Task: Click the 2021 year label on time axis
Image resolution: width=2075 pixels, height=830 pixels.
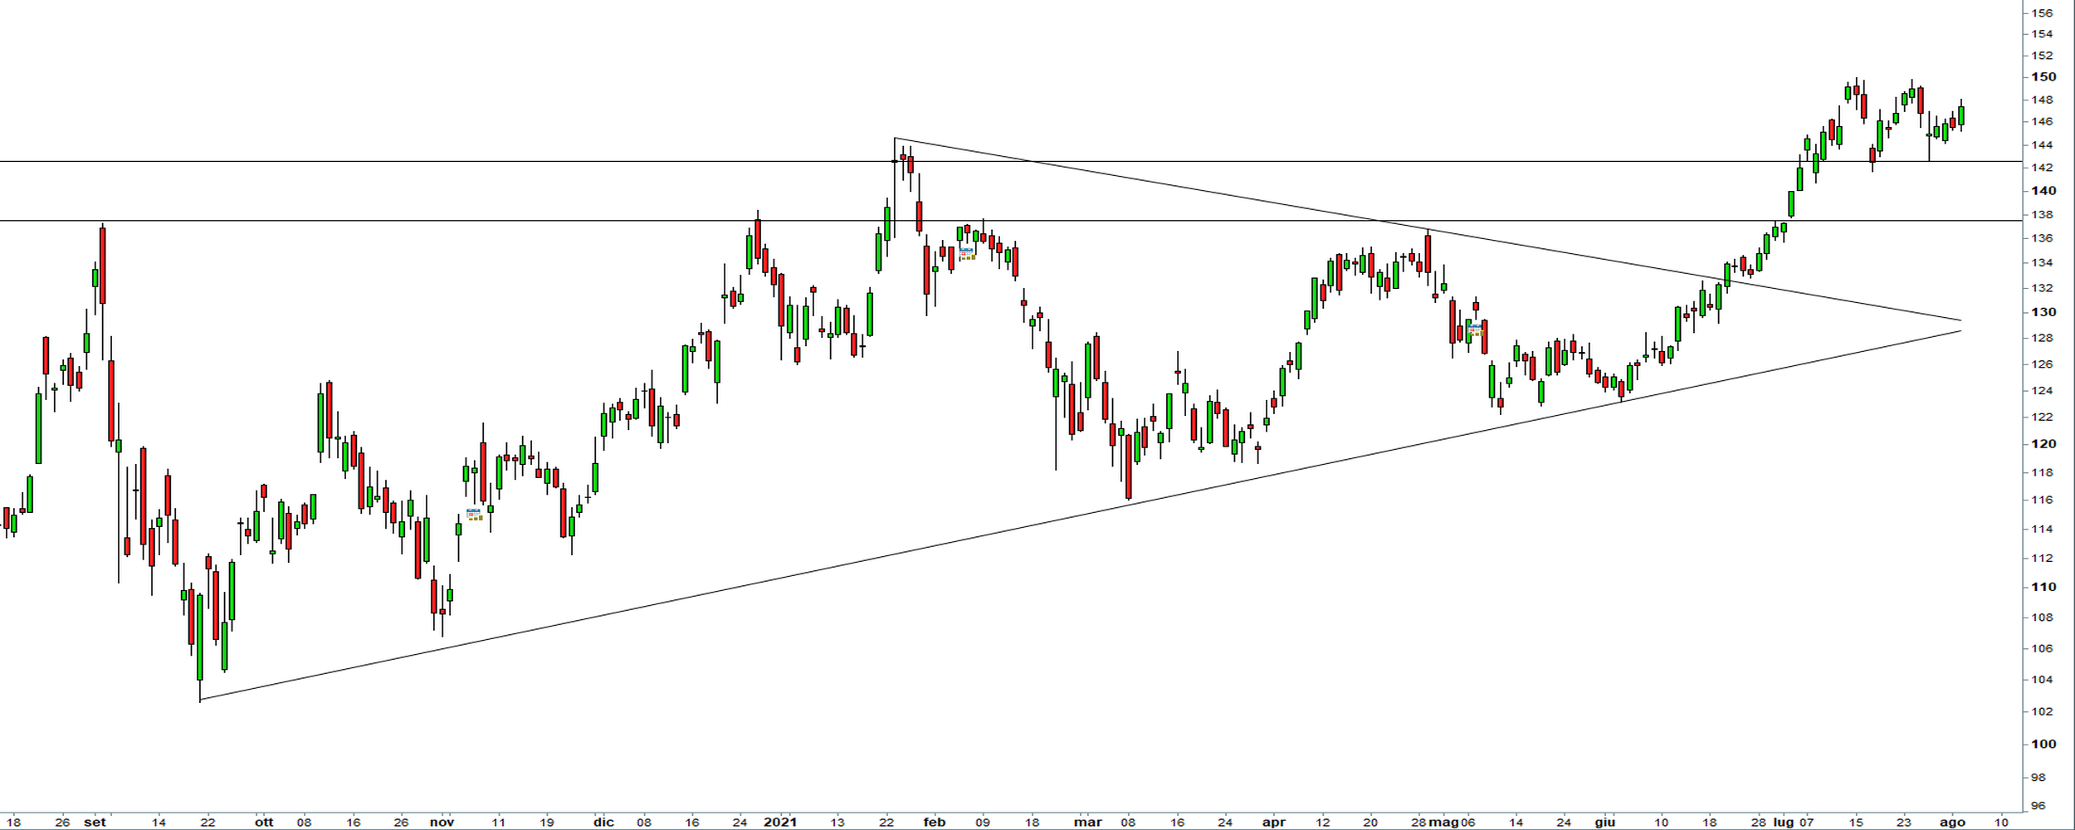Action: (x=779, y=822)
